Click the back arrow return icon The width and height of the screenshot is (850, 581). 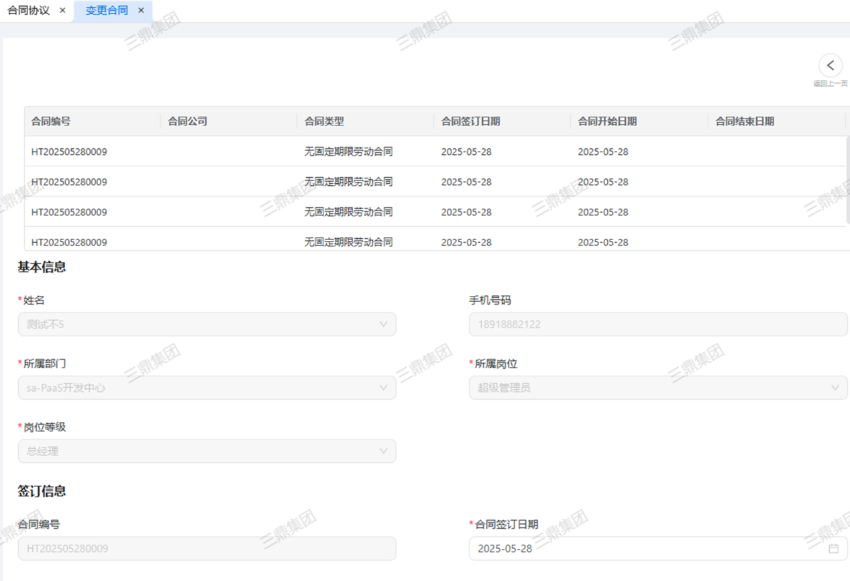coord(830,65)
